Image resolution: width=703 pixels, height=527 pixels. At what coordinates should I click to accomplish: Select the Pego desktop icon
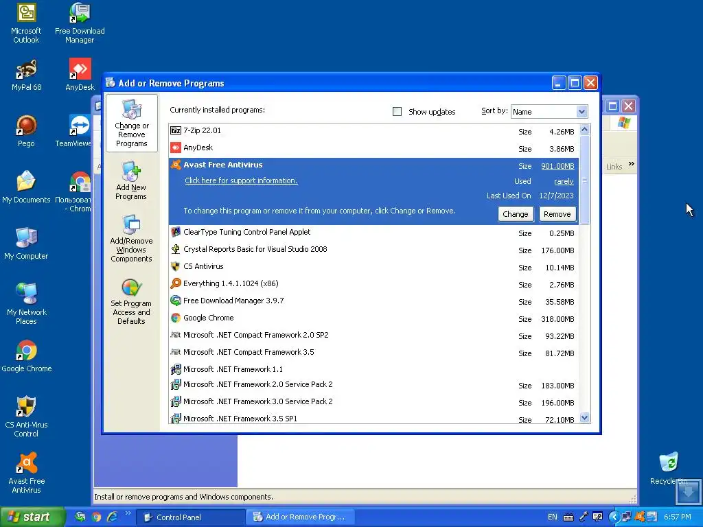26,131
